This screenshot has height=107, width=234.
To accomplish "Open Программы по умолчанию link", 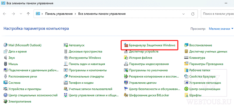I will (149, 70).
